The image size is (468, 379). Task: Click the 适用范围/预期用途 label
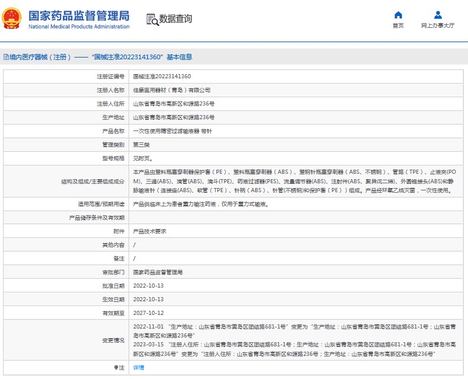101,204
